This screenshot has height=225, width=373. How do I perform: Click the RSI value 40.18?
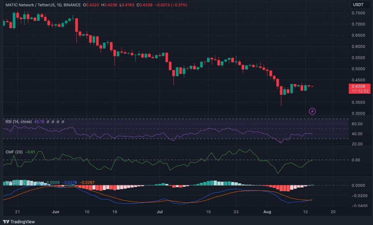39,122
